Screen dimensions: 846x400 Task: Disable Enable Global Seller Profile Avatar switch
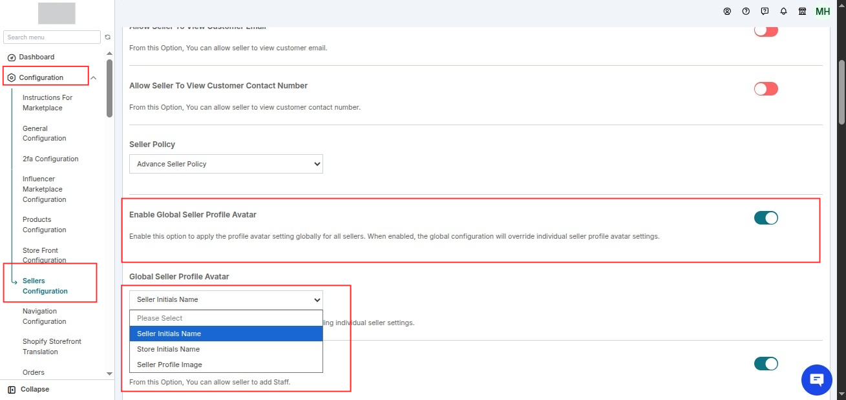click(x=766, y=218)
